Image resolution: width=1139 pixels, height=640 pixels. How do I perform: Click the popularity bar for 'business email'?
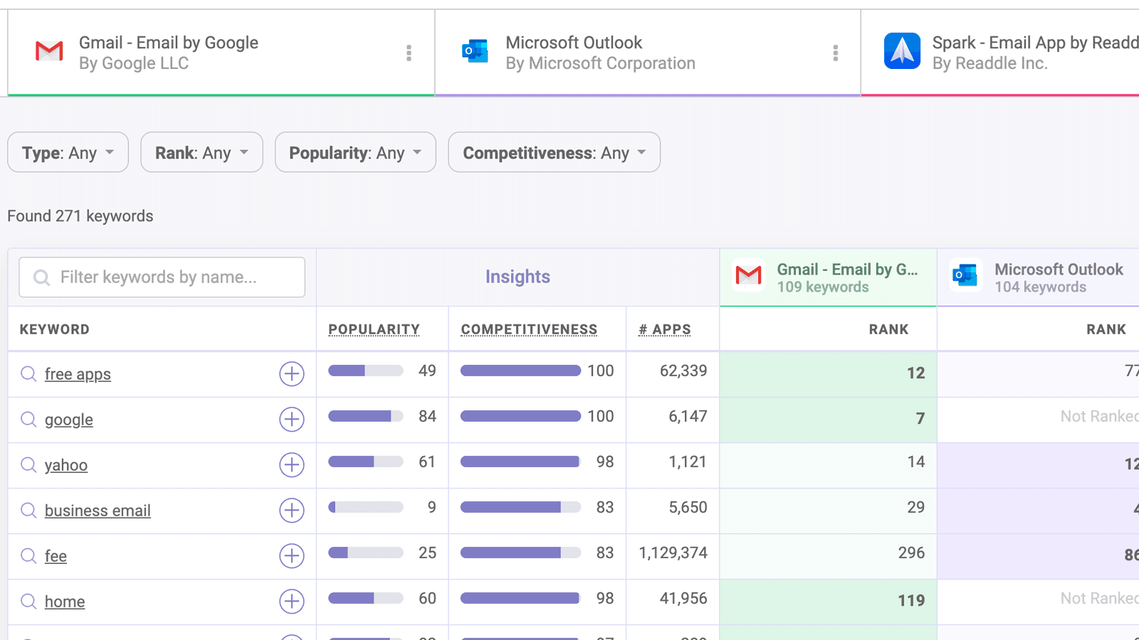pyautogui.click(x=366, y=507)
